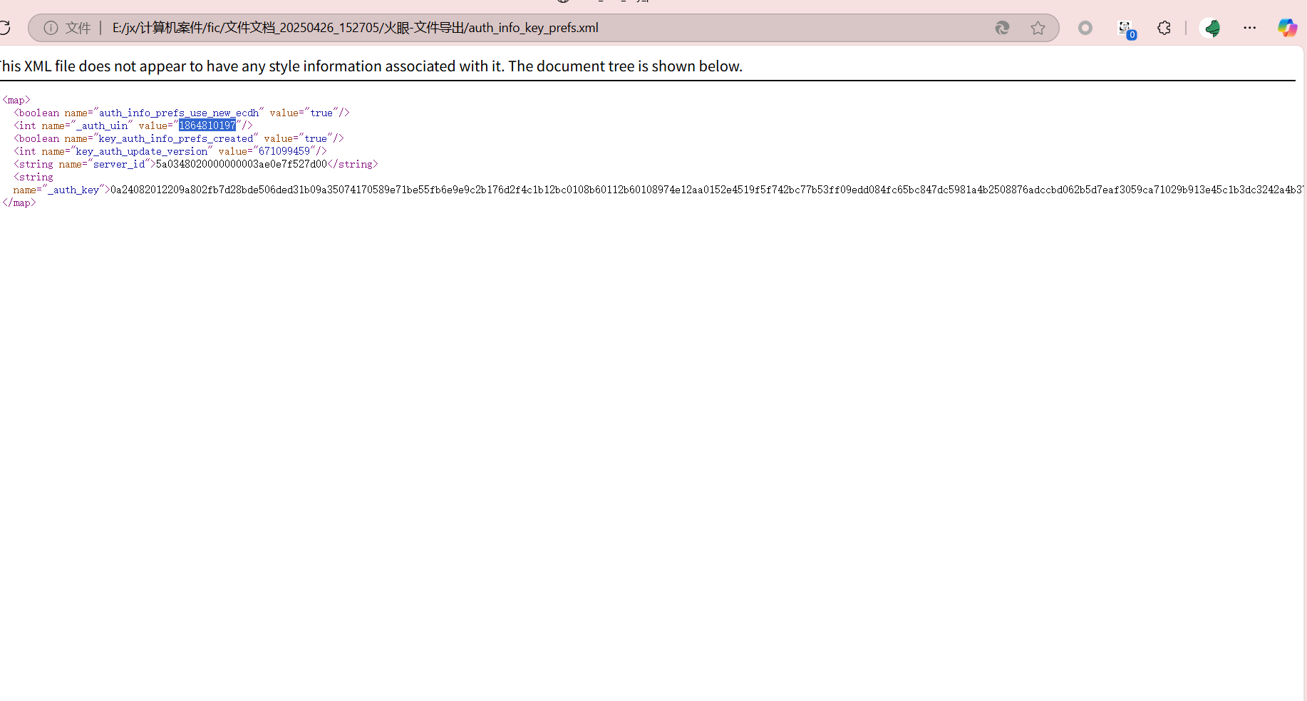
Task: Open the three-dot settings and more menu
Action: point(1249,28)
